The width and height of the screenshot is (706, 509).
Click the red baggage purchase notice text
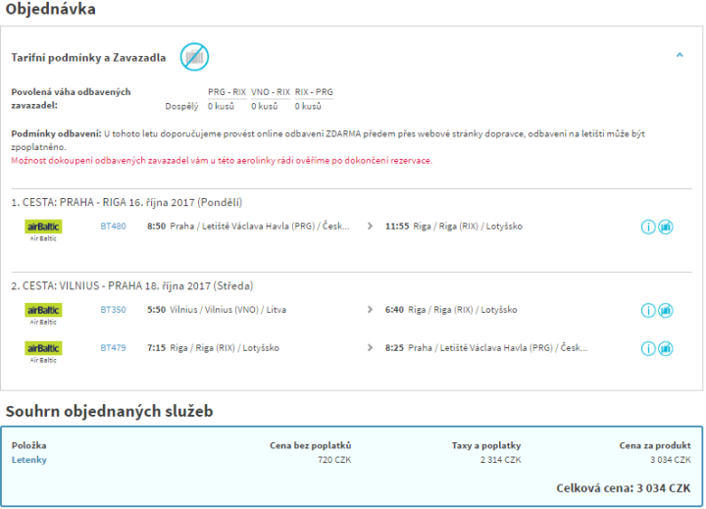pyautogui.click(x=221, y=160)
